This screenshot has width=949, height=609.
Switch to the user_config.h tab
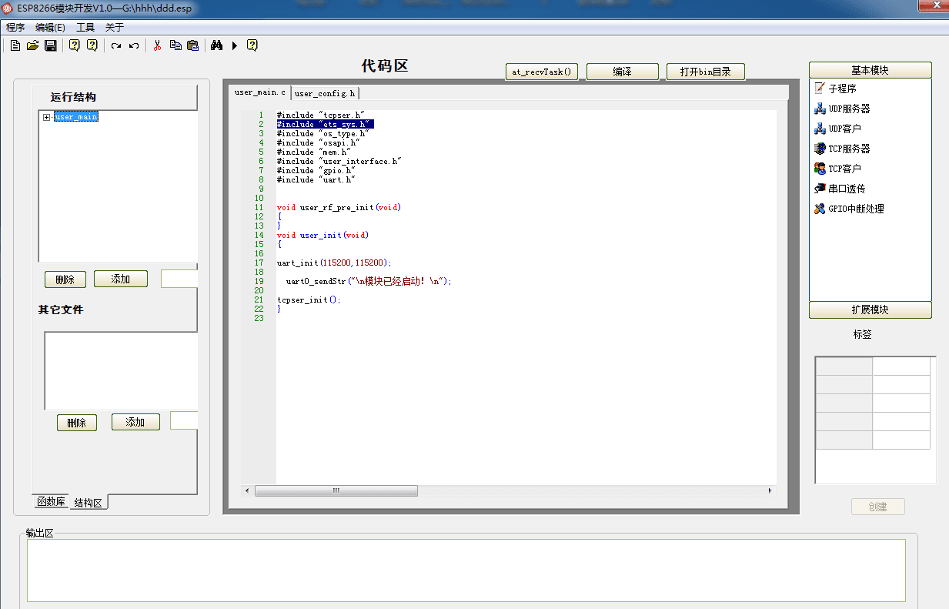click(325, 93)
